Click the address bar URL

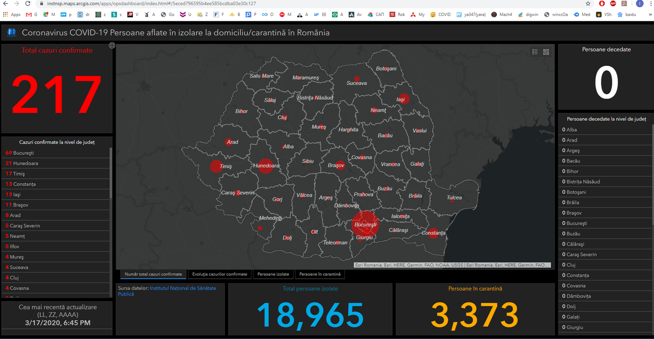tap(151, 4)
